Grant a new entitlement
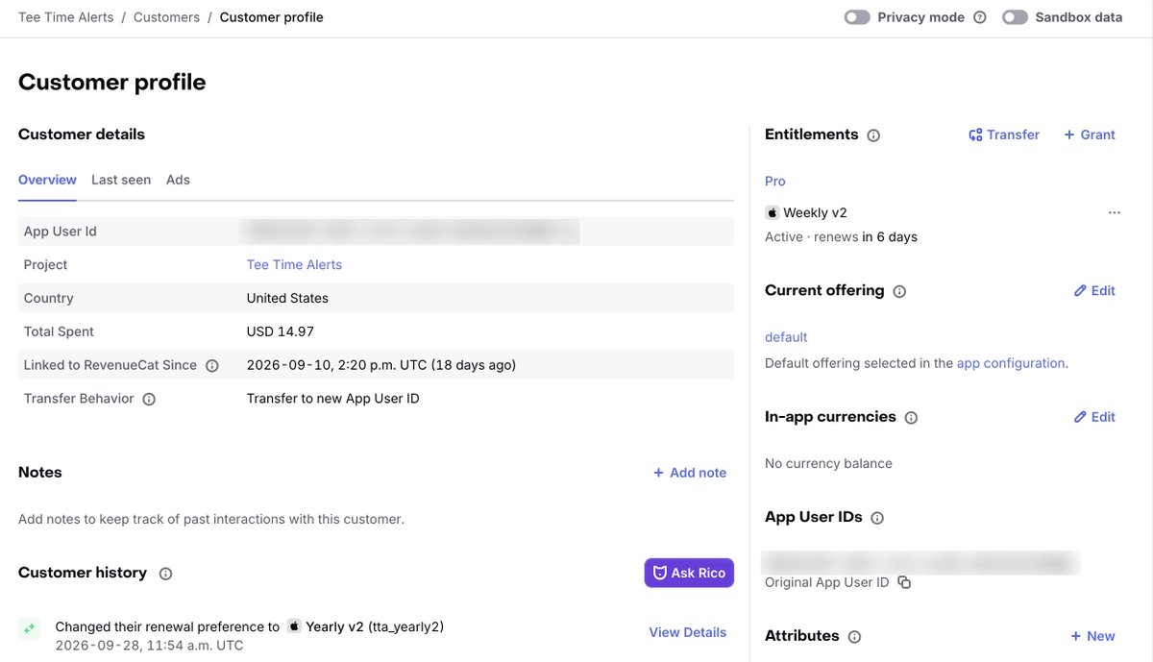The image size is (1153, 662). [x=1090, y=135]
